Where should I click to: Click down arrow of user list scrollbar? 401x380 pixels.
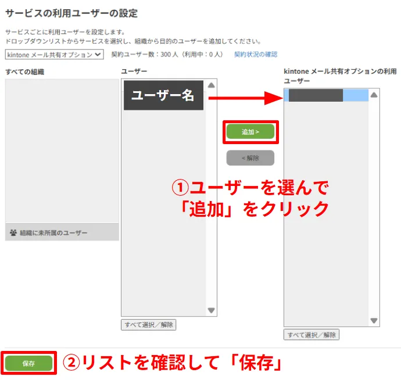(211, 310)
